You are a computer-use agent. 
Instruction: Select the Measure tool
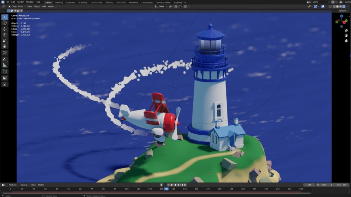coord(5,65)
